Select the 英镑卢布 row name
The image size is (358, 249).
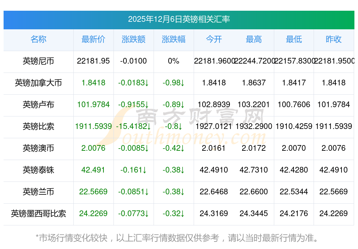click(38, 105)
